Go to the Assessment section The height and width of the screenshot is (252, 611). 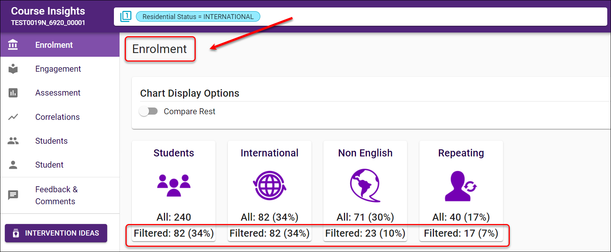[x=58, y=93]
